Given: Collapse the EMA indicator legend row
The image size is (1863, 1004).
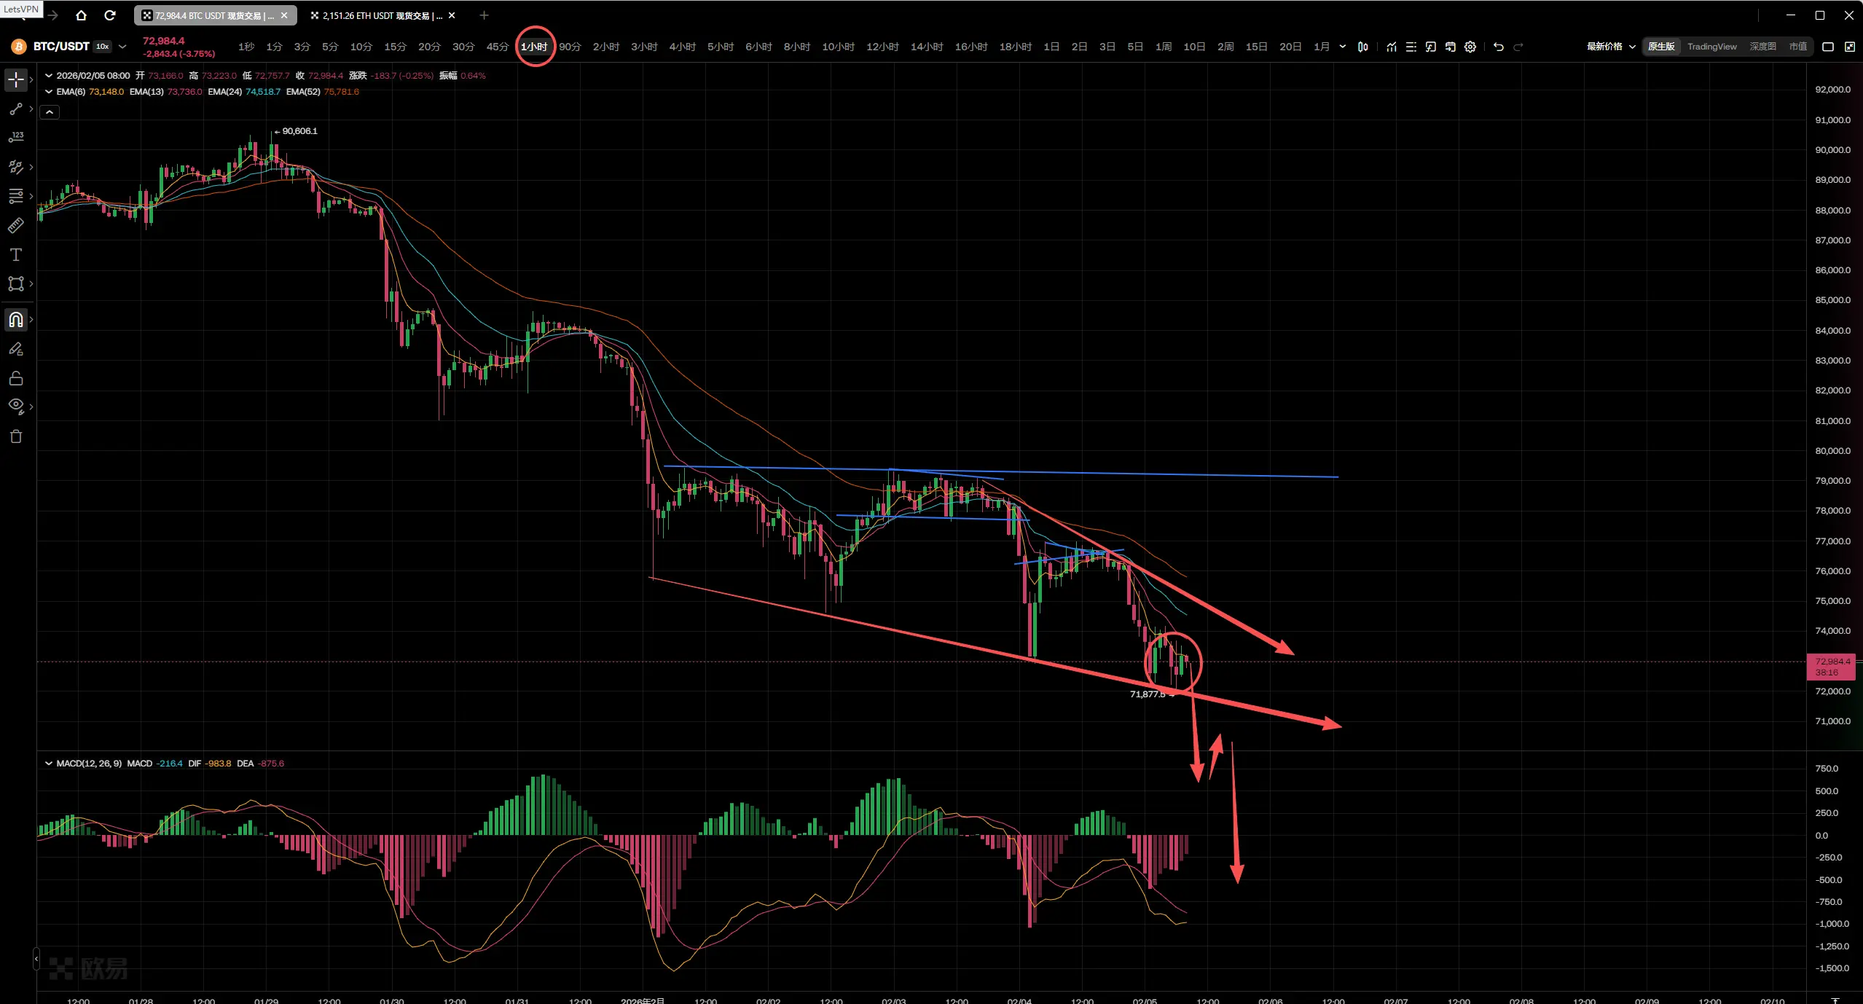Looking at the screenshot, I should pyautogui.click(x=48, y=92).
